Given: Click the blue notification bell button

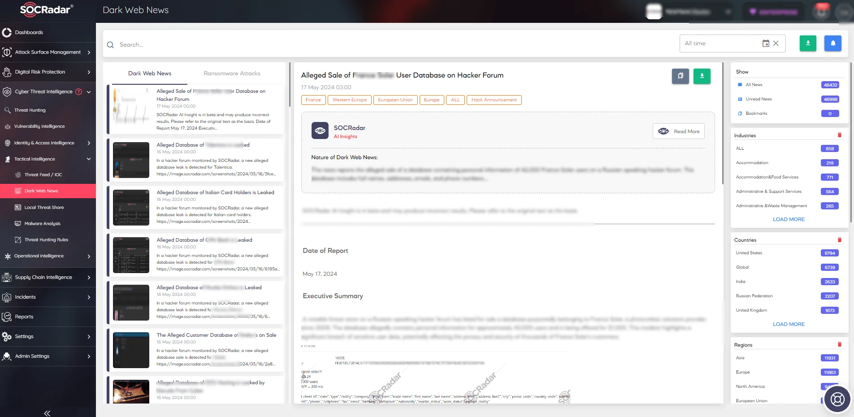Looking at the screenshot, I should pos(833,43).
